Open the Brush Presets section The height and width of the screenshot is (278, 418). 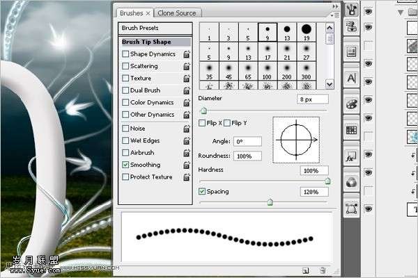pos(155,28)
